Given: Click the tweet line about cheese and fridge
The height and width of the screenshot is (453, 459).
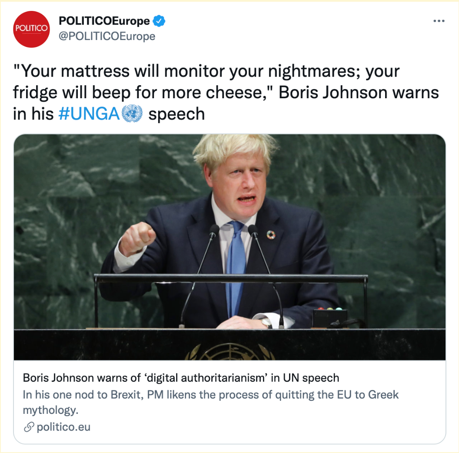Looking at the screenshot, I should click(226, 93).
